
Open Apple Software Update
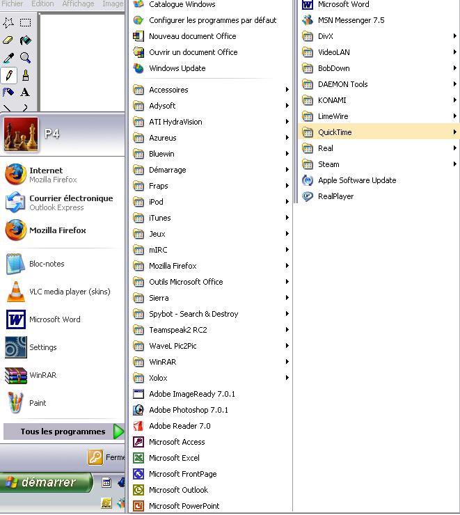(379, 180)
